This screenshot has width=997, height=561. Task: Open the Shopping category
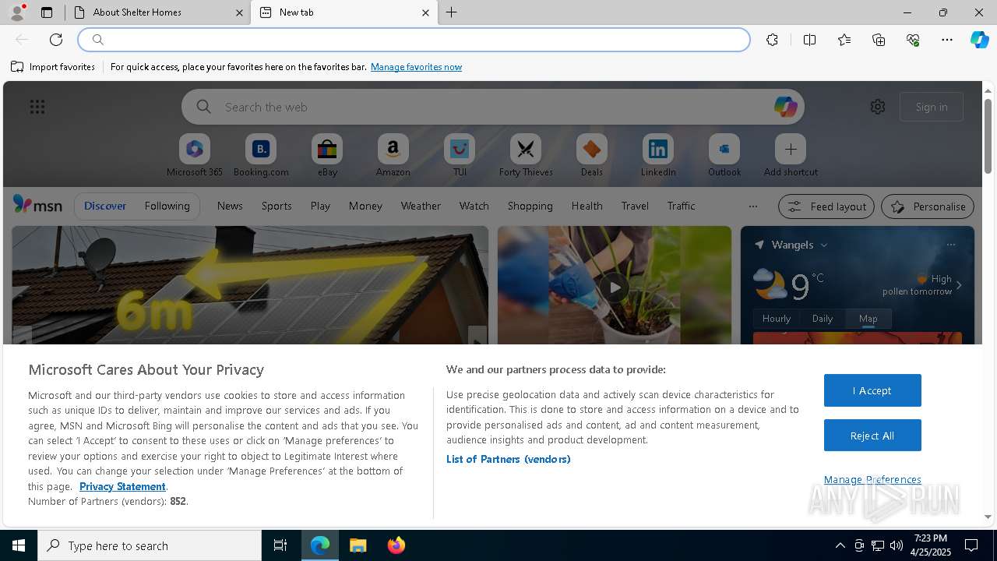tap(530, 206)
